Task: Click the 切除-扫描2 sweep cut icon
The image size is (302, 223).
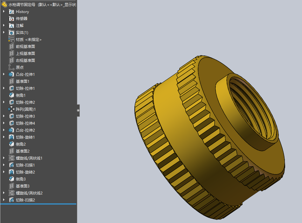Action: point(11,200)
